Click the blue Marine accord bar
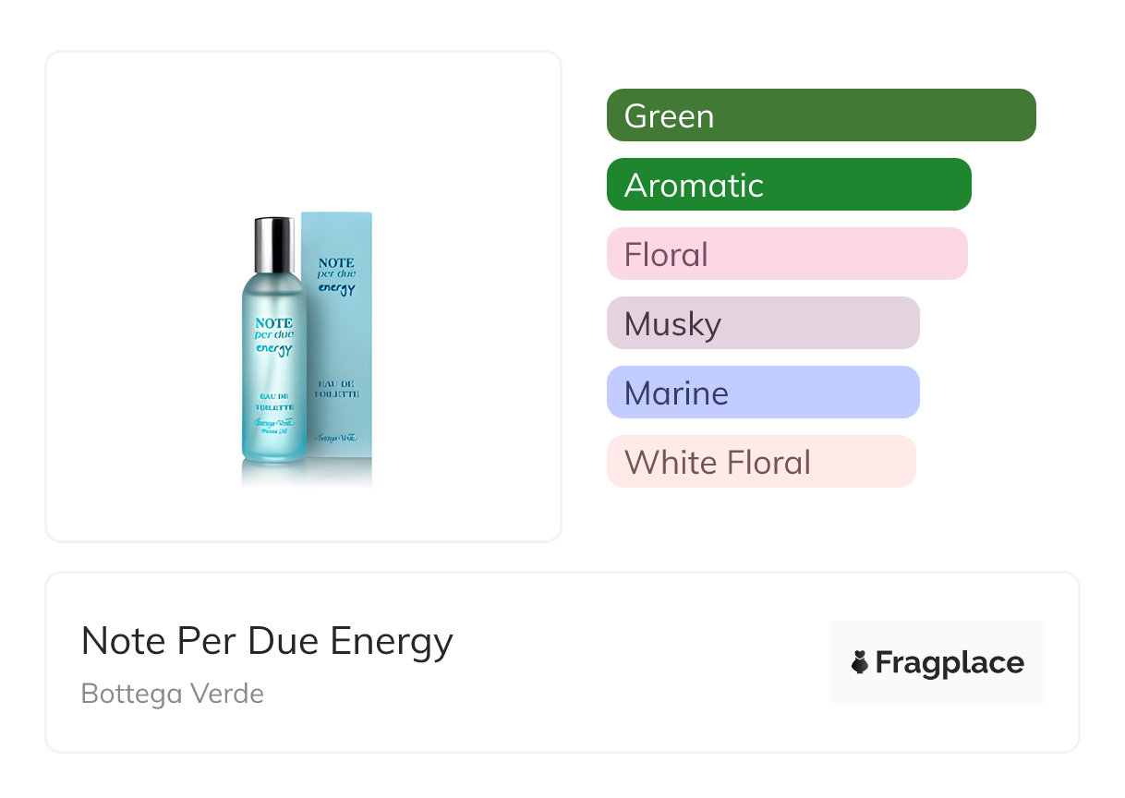Screen dimensions: 1125x798 pyautogui.click(x=762, y=393)
